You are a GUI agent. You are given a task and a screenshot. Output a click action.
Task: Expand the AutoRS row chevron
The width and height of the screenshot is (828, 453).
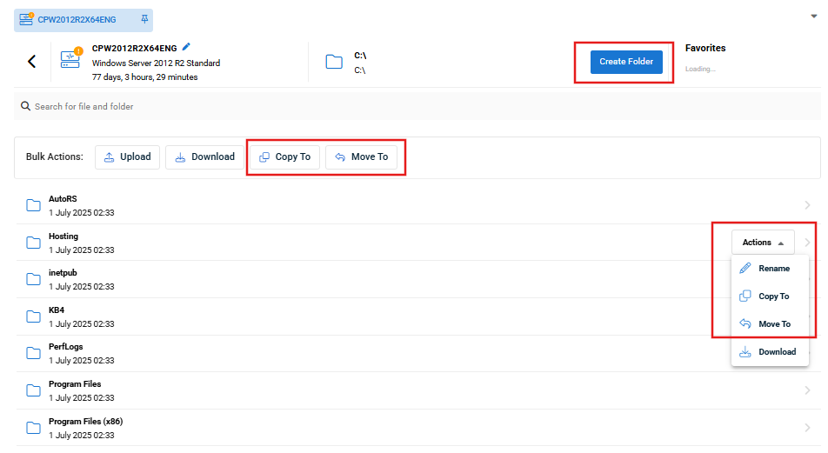pyautogui.click(x=807, y=205)
